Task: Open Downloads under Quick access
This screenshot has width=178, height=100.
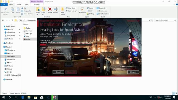Action: 10,32
